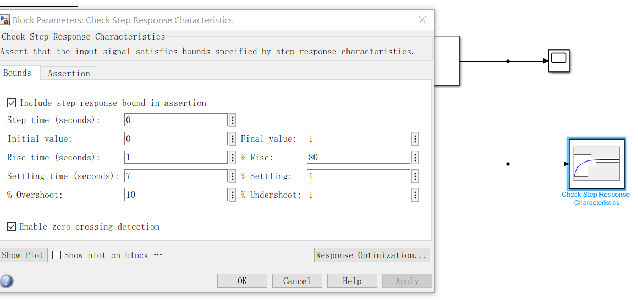Click the % Rise input field
The height and width of the screenshot is (300, 638).
[x=359, y=157]
